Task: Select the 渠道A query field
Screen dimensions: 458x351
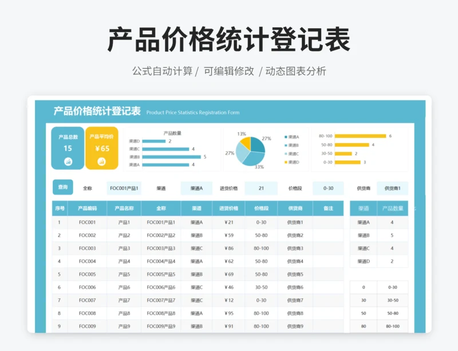Action: click(x=196, y=188)
